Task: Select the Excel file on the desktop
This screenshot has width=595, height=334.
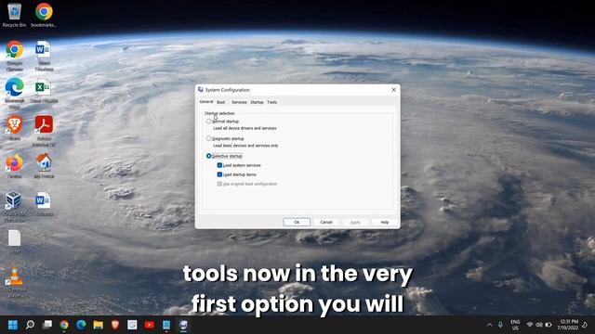Action: pos(44,91)
